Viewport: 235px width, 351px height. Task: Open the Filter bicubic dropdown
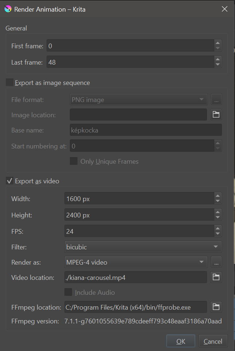coord(143,247)
